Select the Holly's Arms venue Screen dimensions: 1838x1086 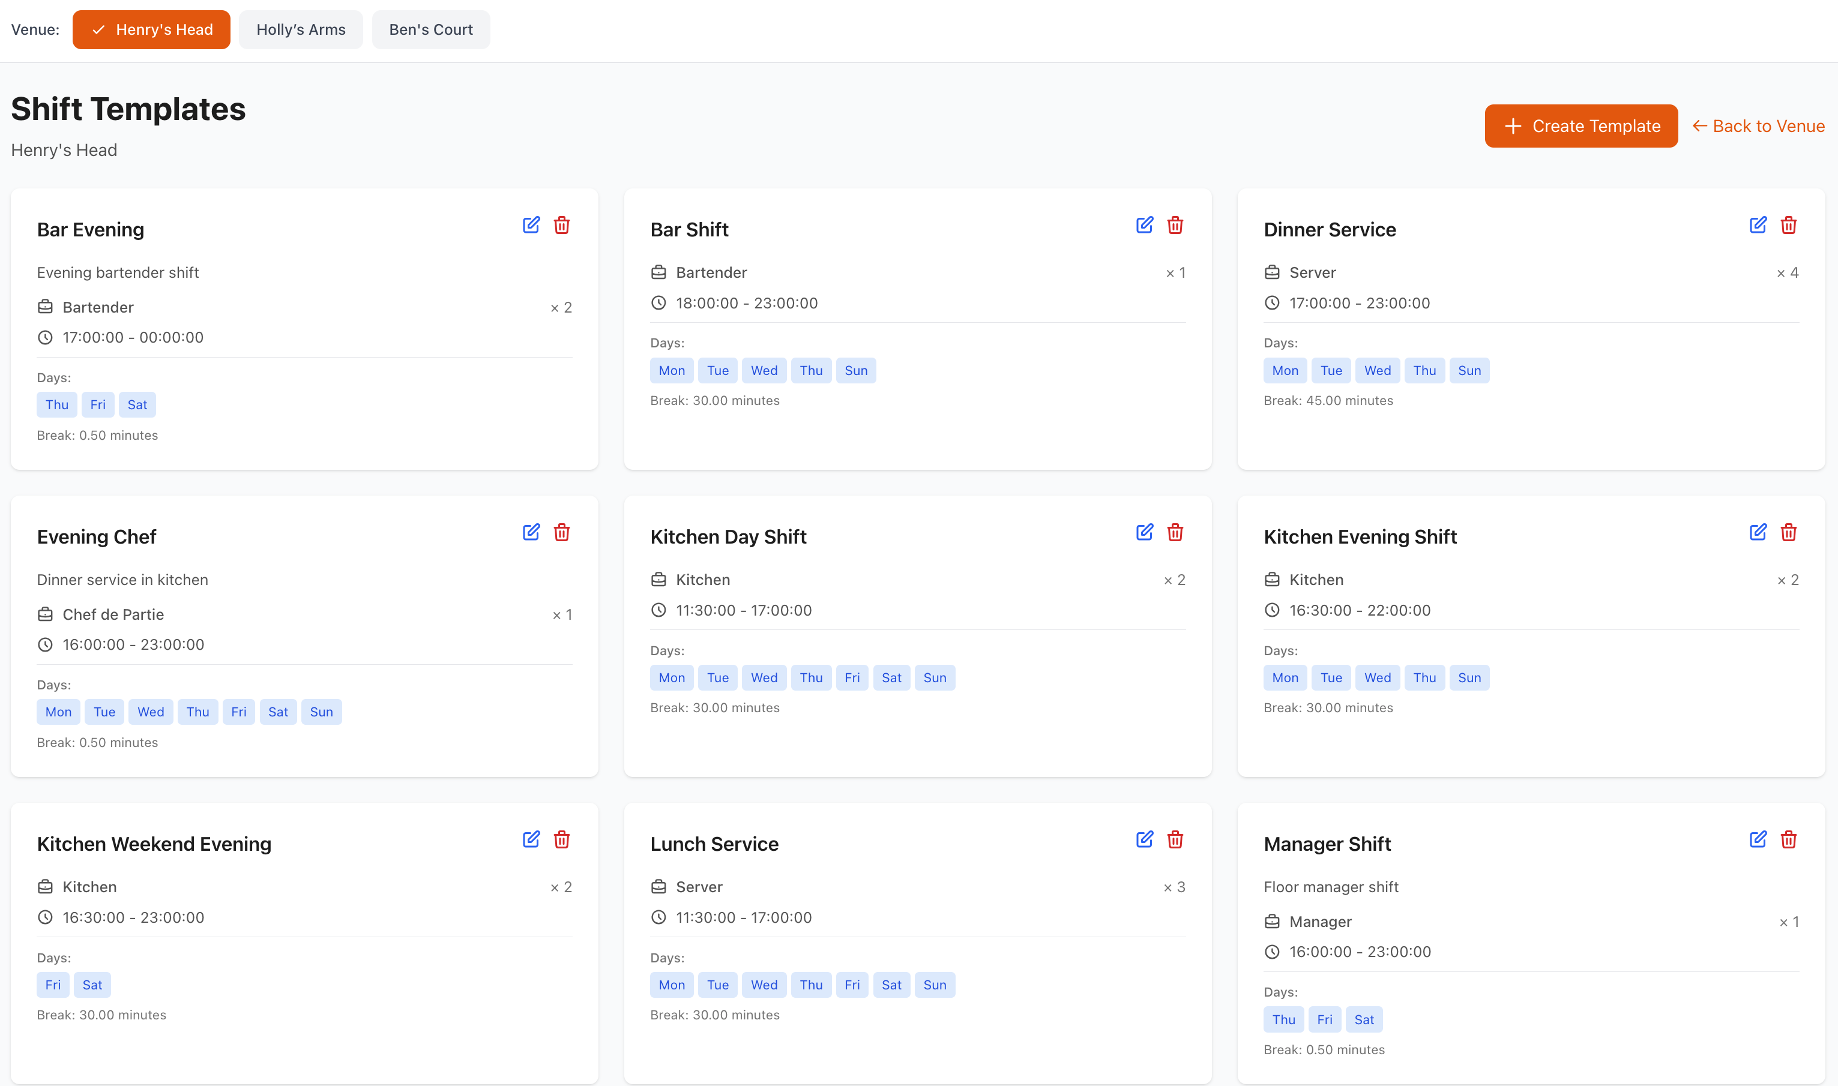click(x=301, y=29)
